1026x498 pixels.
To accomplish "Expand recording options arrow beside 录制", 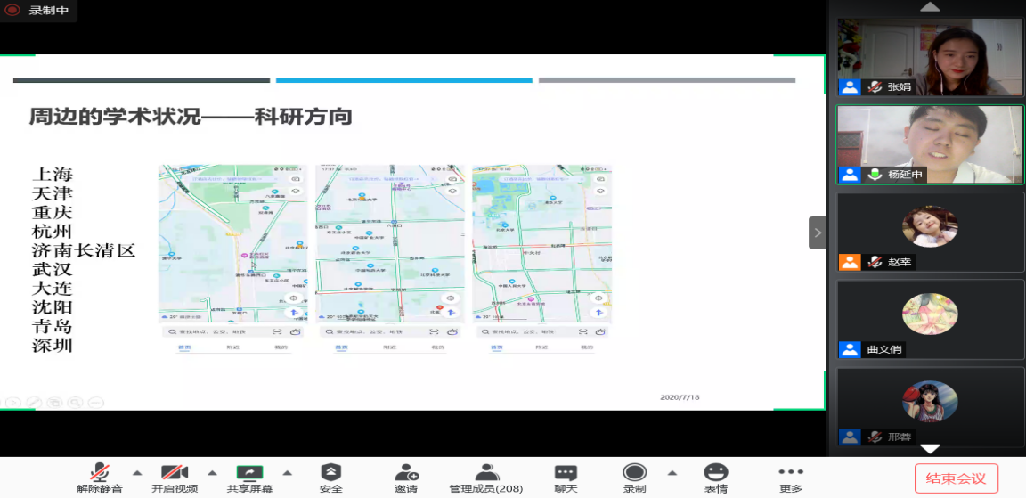I will (x=672, y=473).
